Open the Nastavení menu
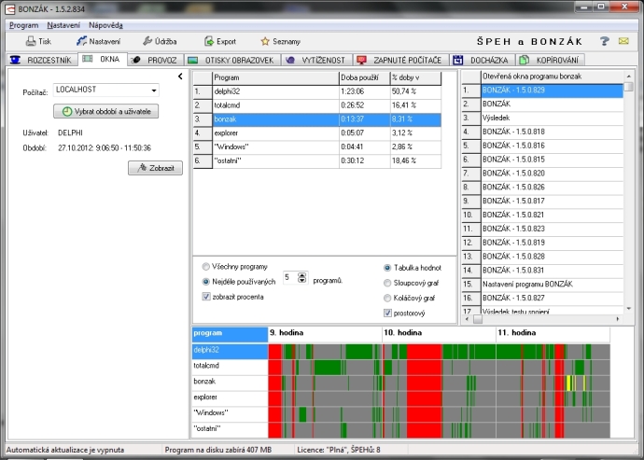The image size is (644, 460). pos(63,25)
